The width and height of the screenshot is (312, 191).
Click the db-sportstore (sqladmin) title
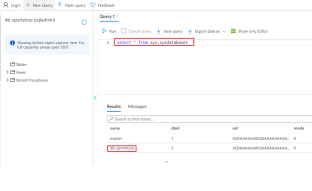tap(30, 20)
